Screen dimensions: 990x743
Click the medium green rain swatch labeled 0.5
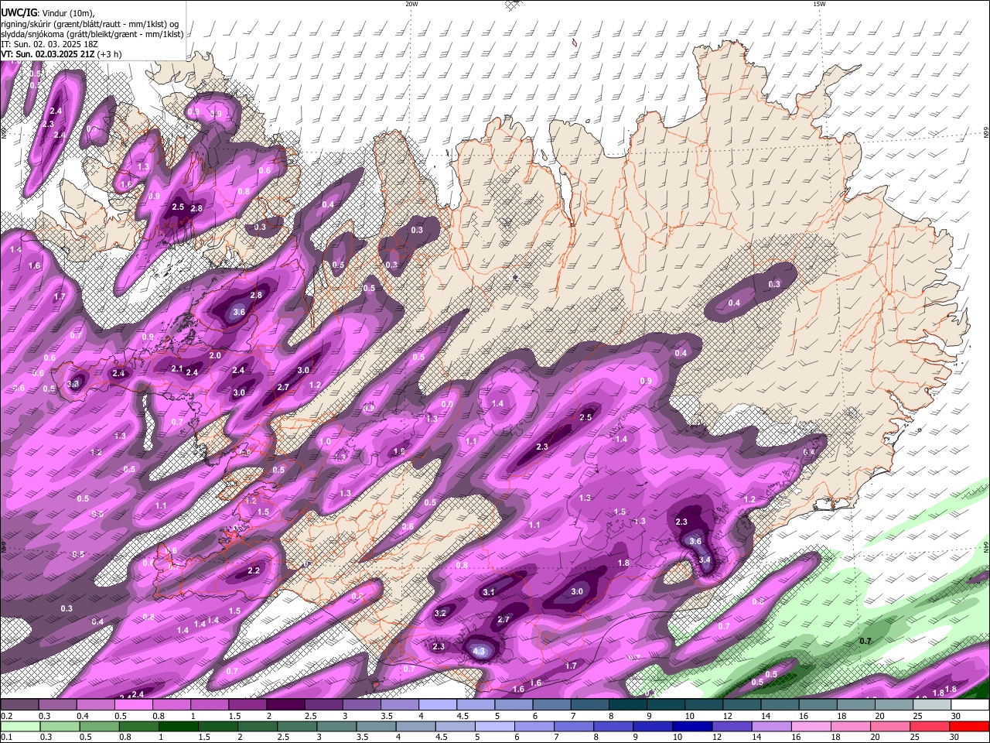point(99,726)
